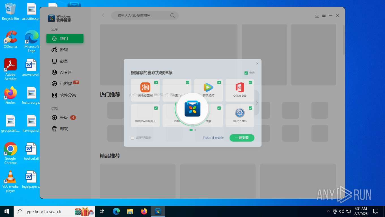
Task: Select the legalpapers desktop document
Action: pyautogui.click(x=31, y=179)
